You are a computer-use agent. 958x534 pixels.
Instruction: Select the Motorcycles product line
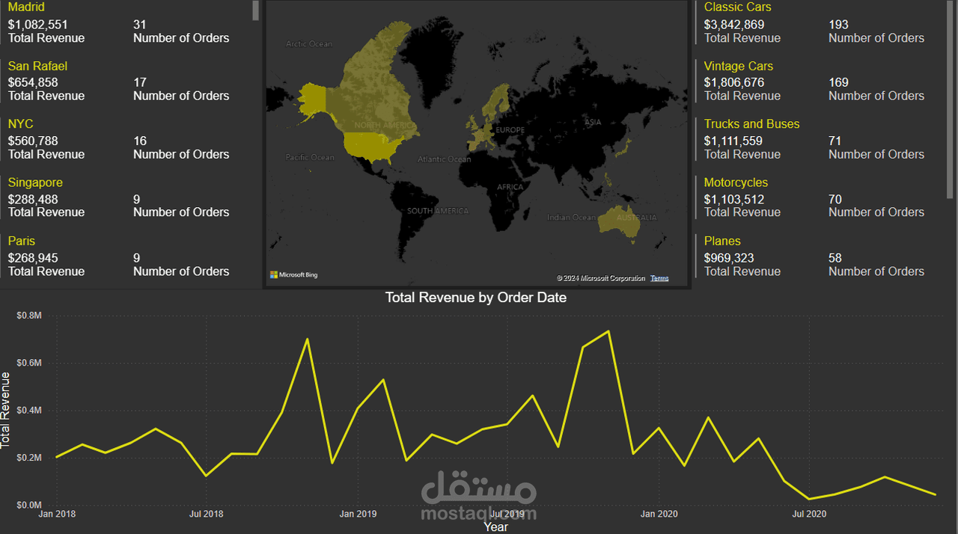736,182
